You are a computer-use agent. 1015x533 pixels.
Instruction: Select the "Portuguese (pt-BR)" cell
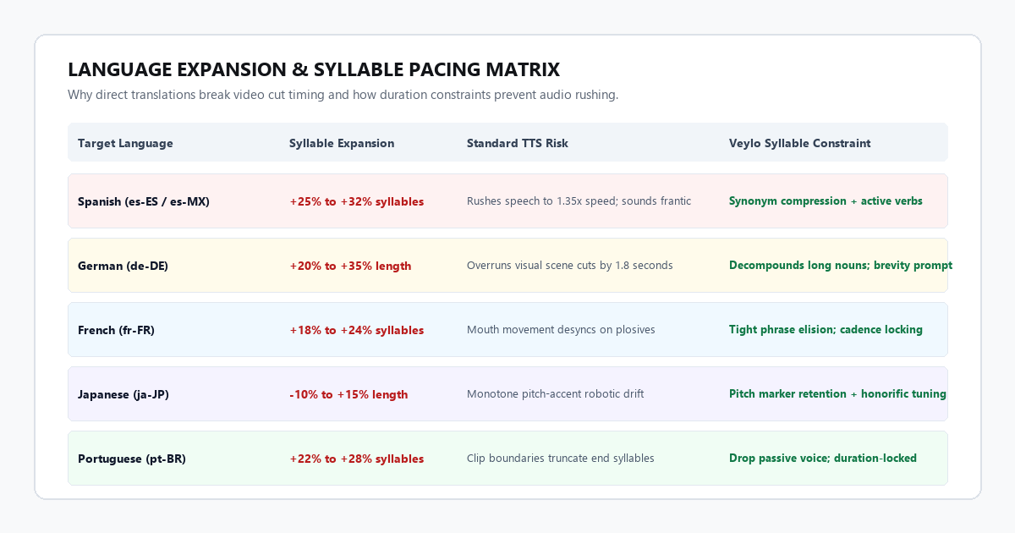tap(132, 459)
